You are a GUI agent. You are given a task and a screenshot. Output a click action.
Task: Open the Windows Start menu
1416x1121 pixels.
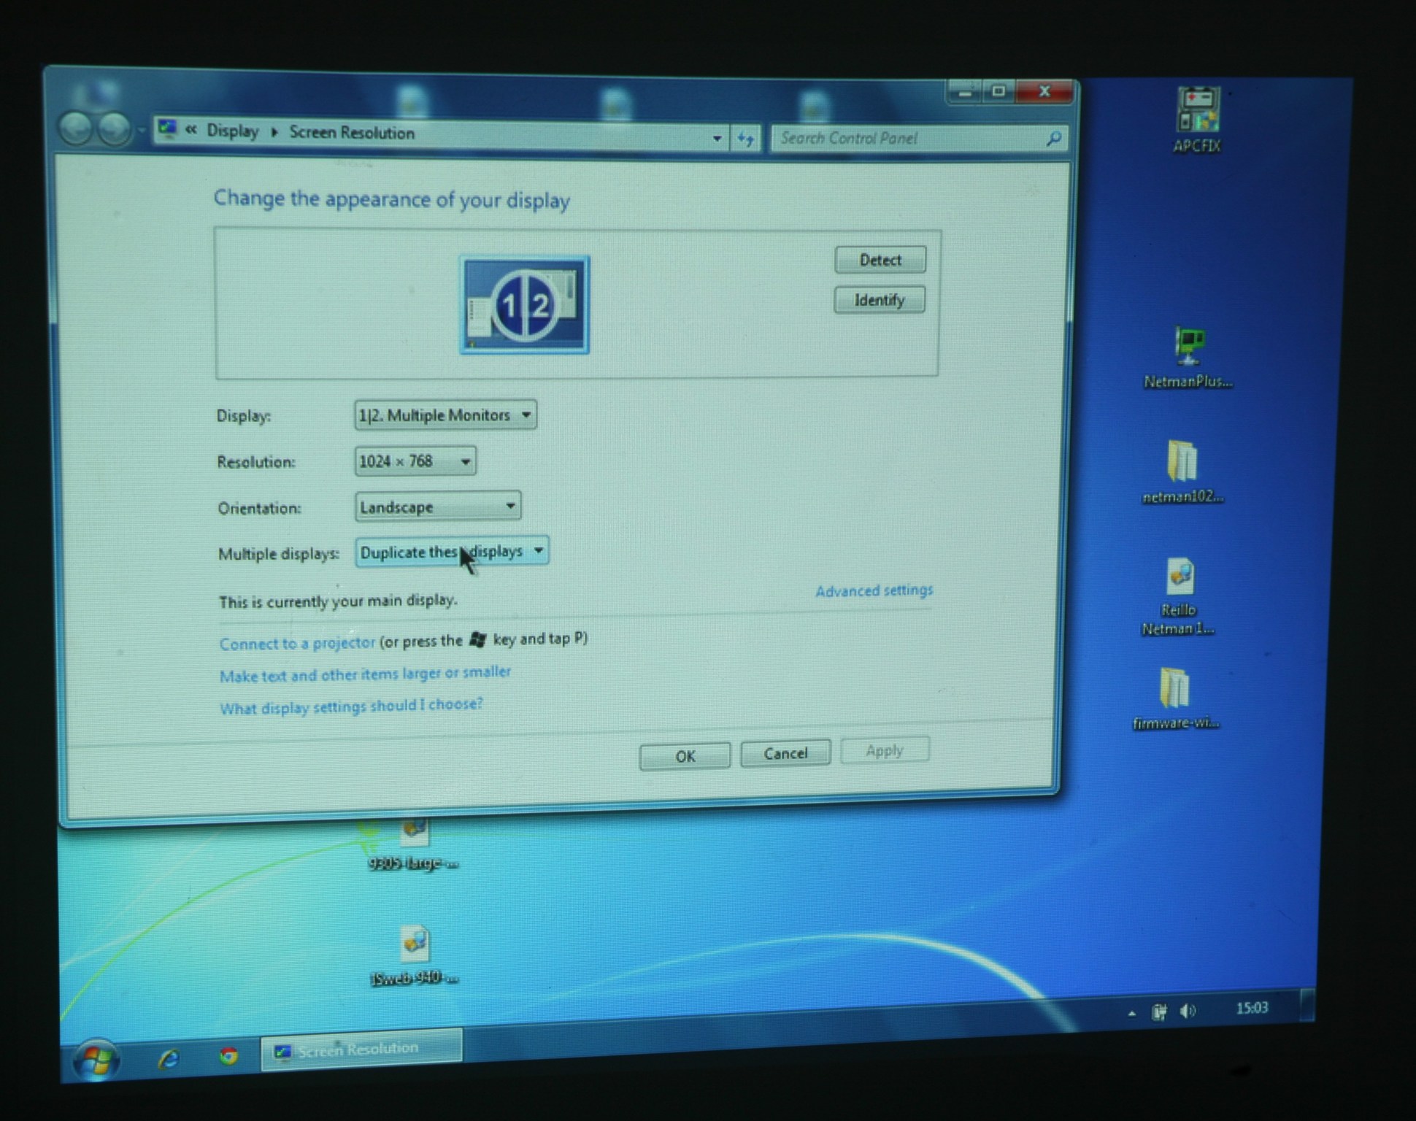[96, 1060]
